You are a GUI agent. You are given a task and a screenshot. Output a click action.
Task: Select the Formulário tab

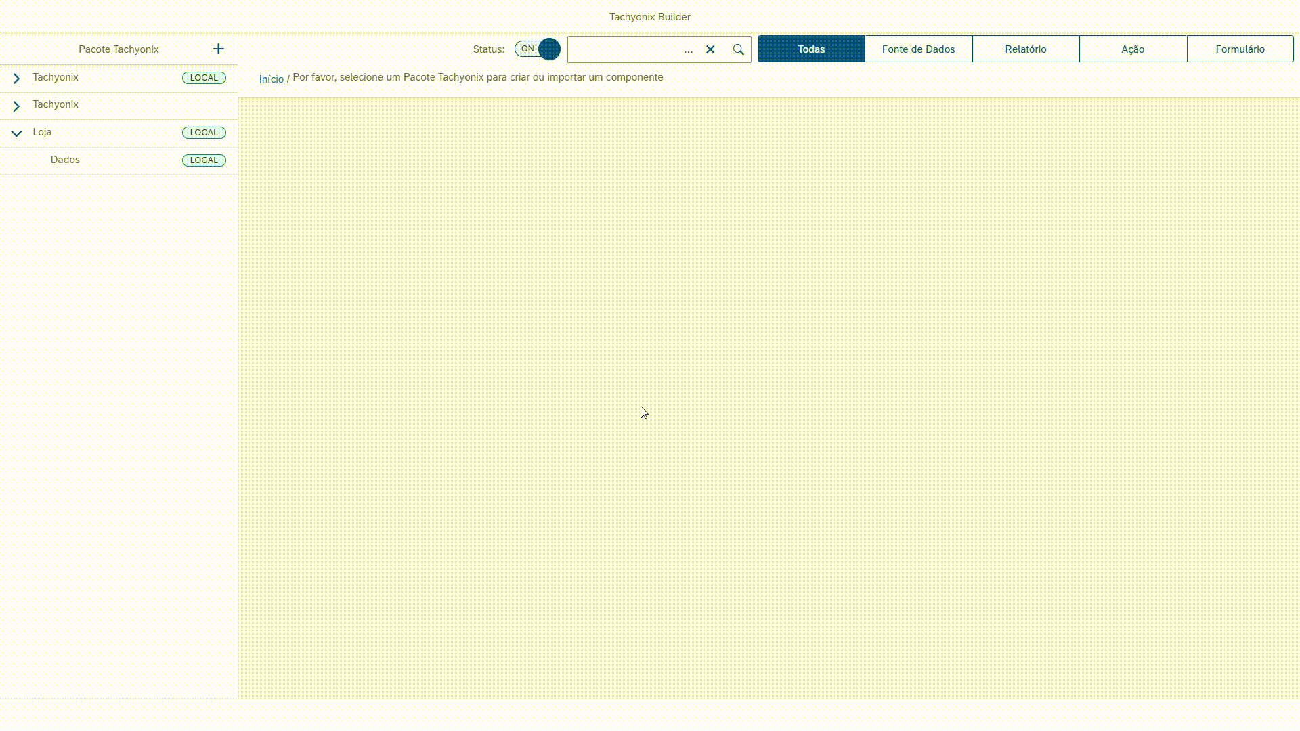[x=1239, y=49]
